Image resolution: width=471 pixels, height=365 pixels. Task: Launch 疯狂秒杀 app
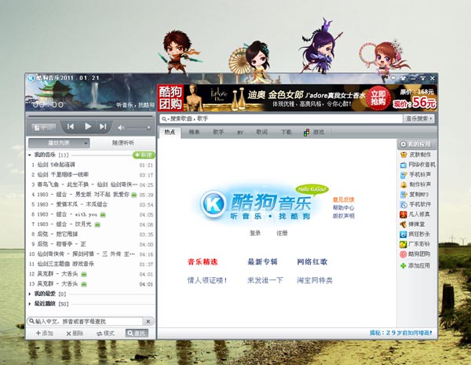click(x=415, y=234)
